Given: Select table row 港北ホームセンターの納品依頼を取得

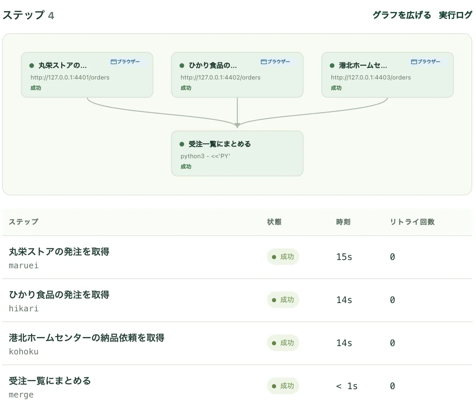Looking at the screenshot, I should pyautogui.click(x=237, y=344).
